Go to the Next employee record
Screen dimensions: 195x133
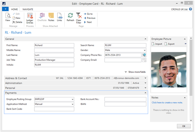coord(87,22)
